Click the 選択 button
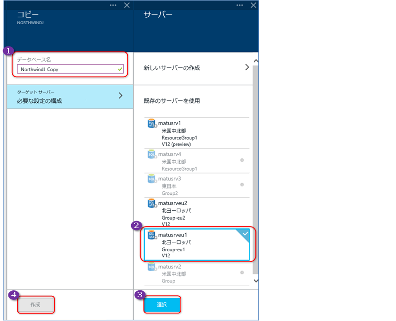The width and height of the screenshot is (396, 321). point(162,305)
